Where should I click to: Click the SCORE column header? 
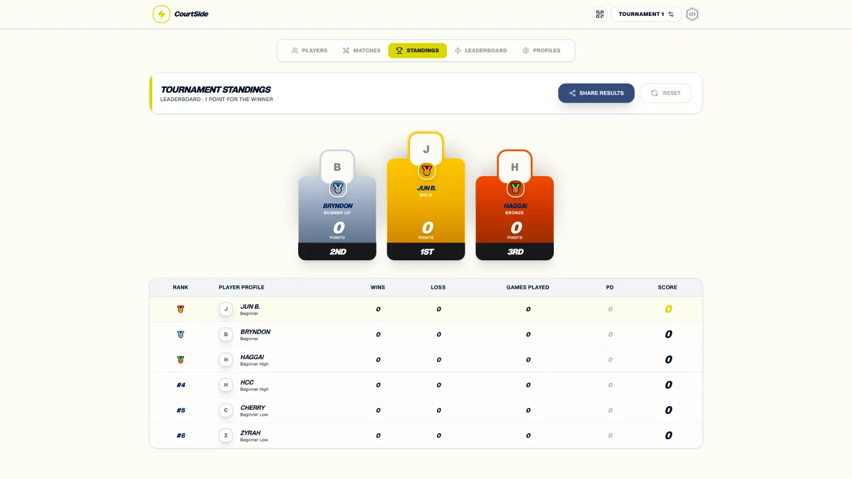[x=667, y=287]
